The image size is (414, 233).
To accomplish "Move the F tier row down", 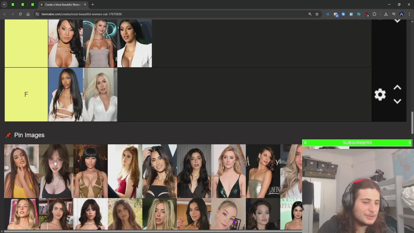I will click(x=397, y=101).
